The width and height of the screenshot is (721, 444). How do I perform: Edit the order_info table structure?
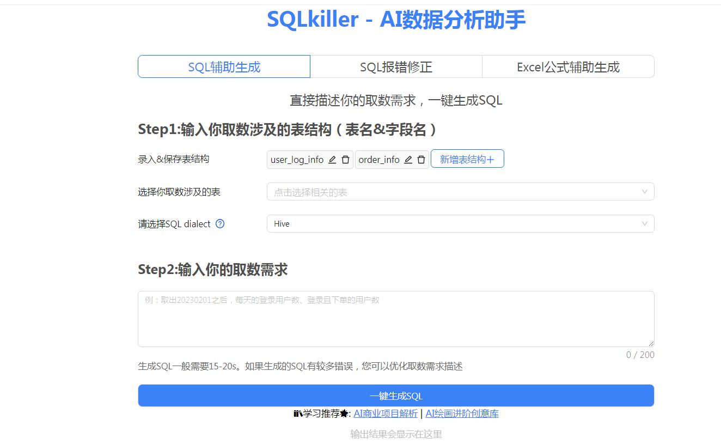[408, 160]
